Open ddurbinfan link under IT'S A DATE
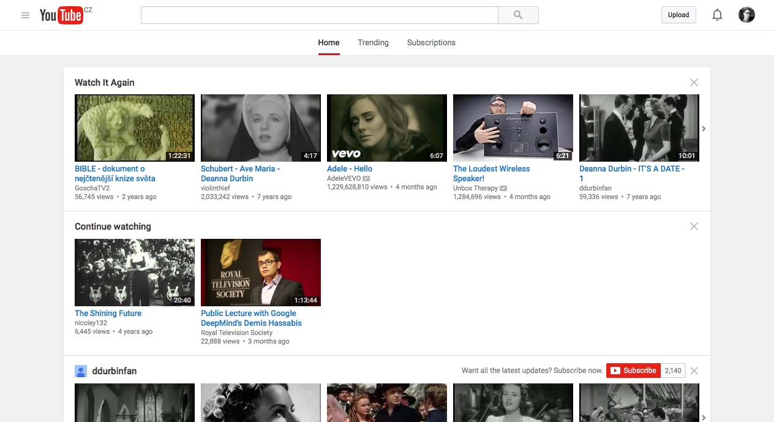 point(595,188)
